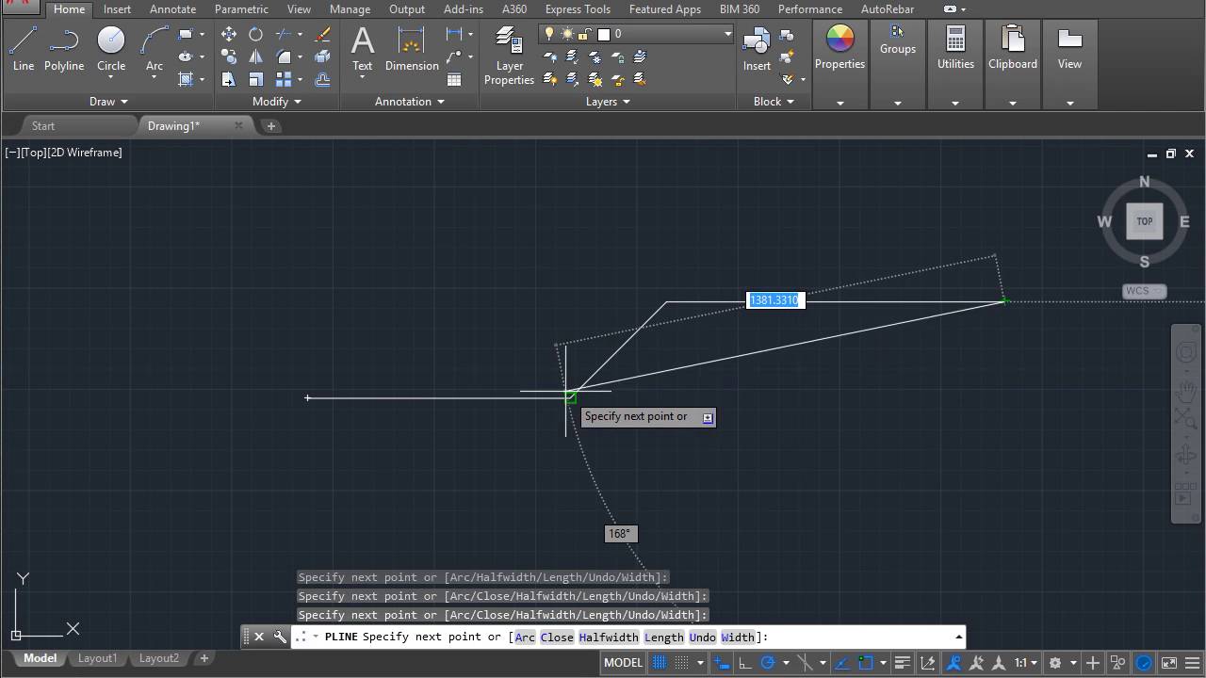Open the Insert ribbon tab
The height and width of the screenshot is (678, 1206).
pos(117,9)
